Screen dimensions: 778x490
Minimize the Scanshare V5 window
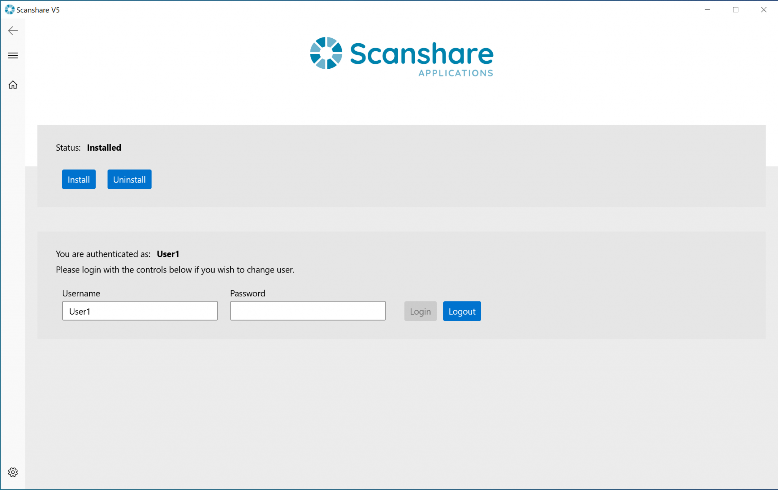pos(707,9)
